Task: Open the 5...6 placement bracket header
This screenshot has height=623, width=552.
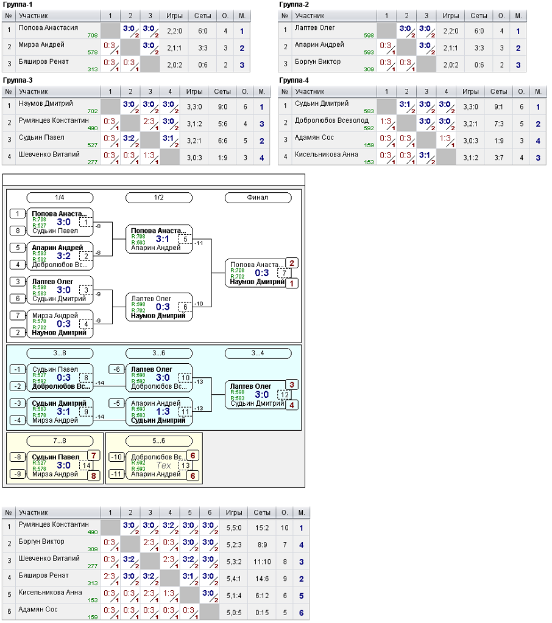Action: tap(159, 441)
